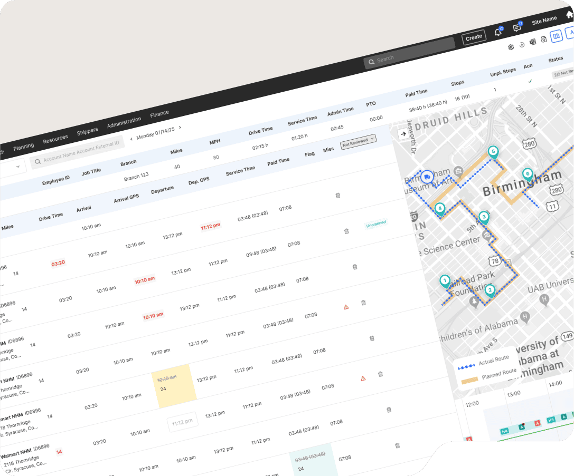Open the Finance menu
Screen dimensions: 574x476
[x=159, y=114]
